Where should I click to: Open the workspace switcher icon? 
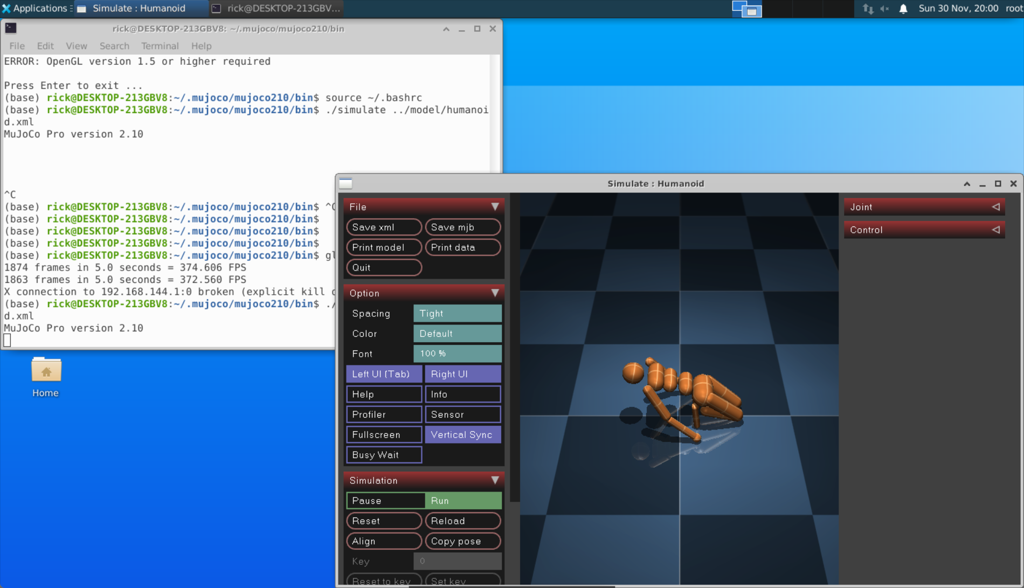pyautogui.click(x=746, y=9)
